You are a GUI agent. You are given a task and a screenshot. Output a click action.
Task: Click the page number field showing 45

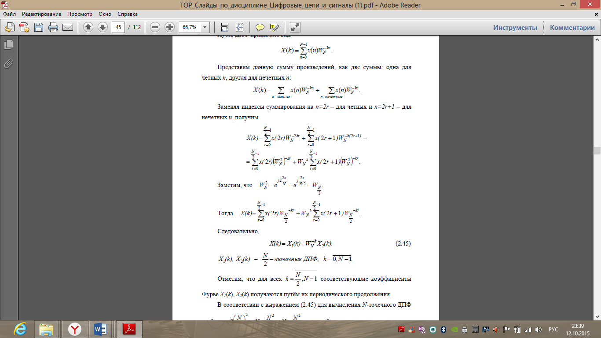[118, 27]
